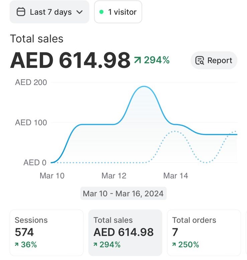Click the Sessions 36% increase arrow
The width and height of the screenshot is (247, 260).
click(x=17, y=245)
